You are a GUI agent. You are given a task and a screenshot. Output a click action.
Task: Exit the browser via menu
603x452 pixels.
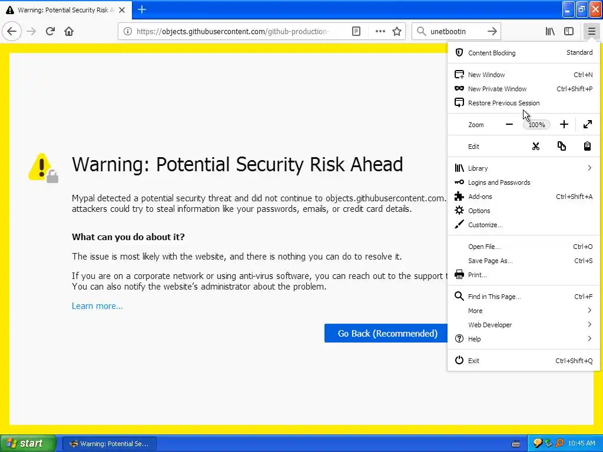[524, 361]
